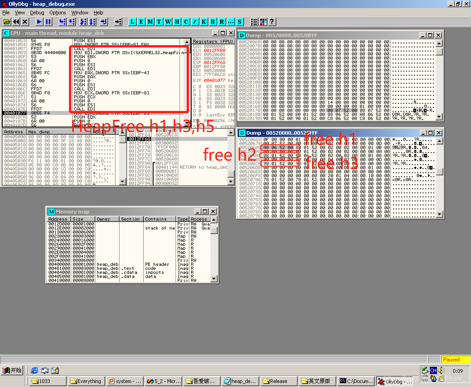Image resolution: width=471 pixels, height=387 pixels.
Task: Open the View menu
Action: pos(20,13)
